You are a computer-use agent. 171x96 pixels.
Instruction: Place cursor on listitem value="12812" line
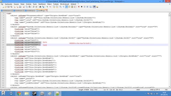(27, 49)
